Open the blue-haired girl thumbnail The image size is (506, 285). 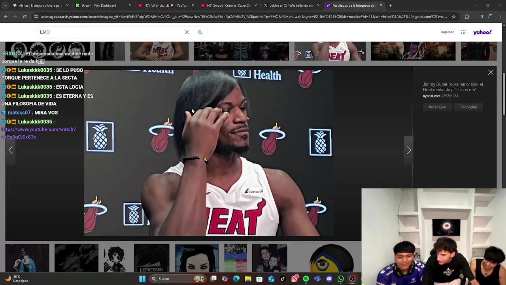click(x=27, y=258)
